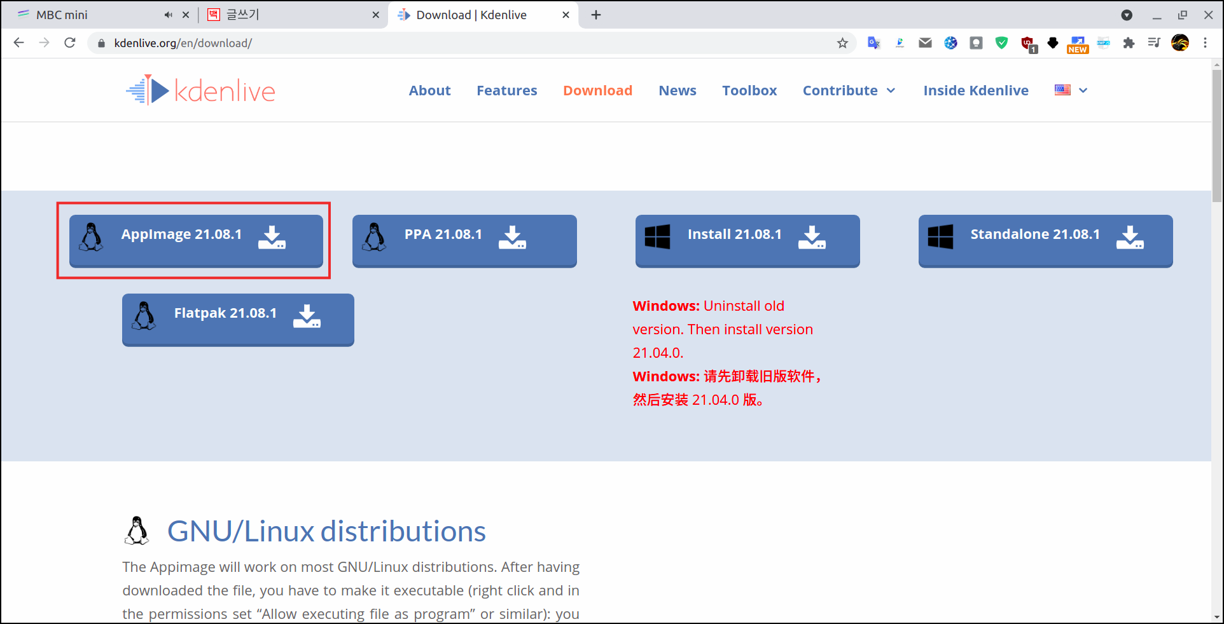
Task: Open a new browser tab
Action: point(596,15)
